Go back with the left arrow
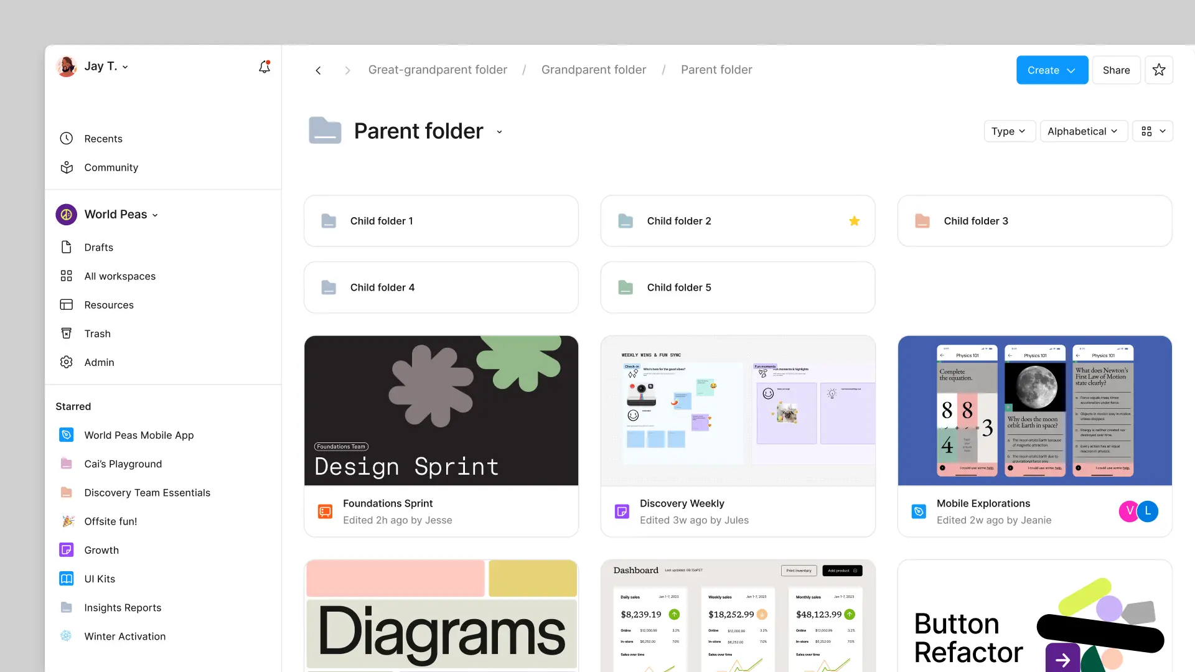Screen dimensions: 1195x672 (318, 70)
